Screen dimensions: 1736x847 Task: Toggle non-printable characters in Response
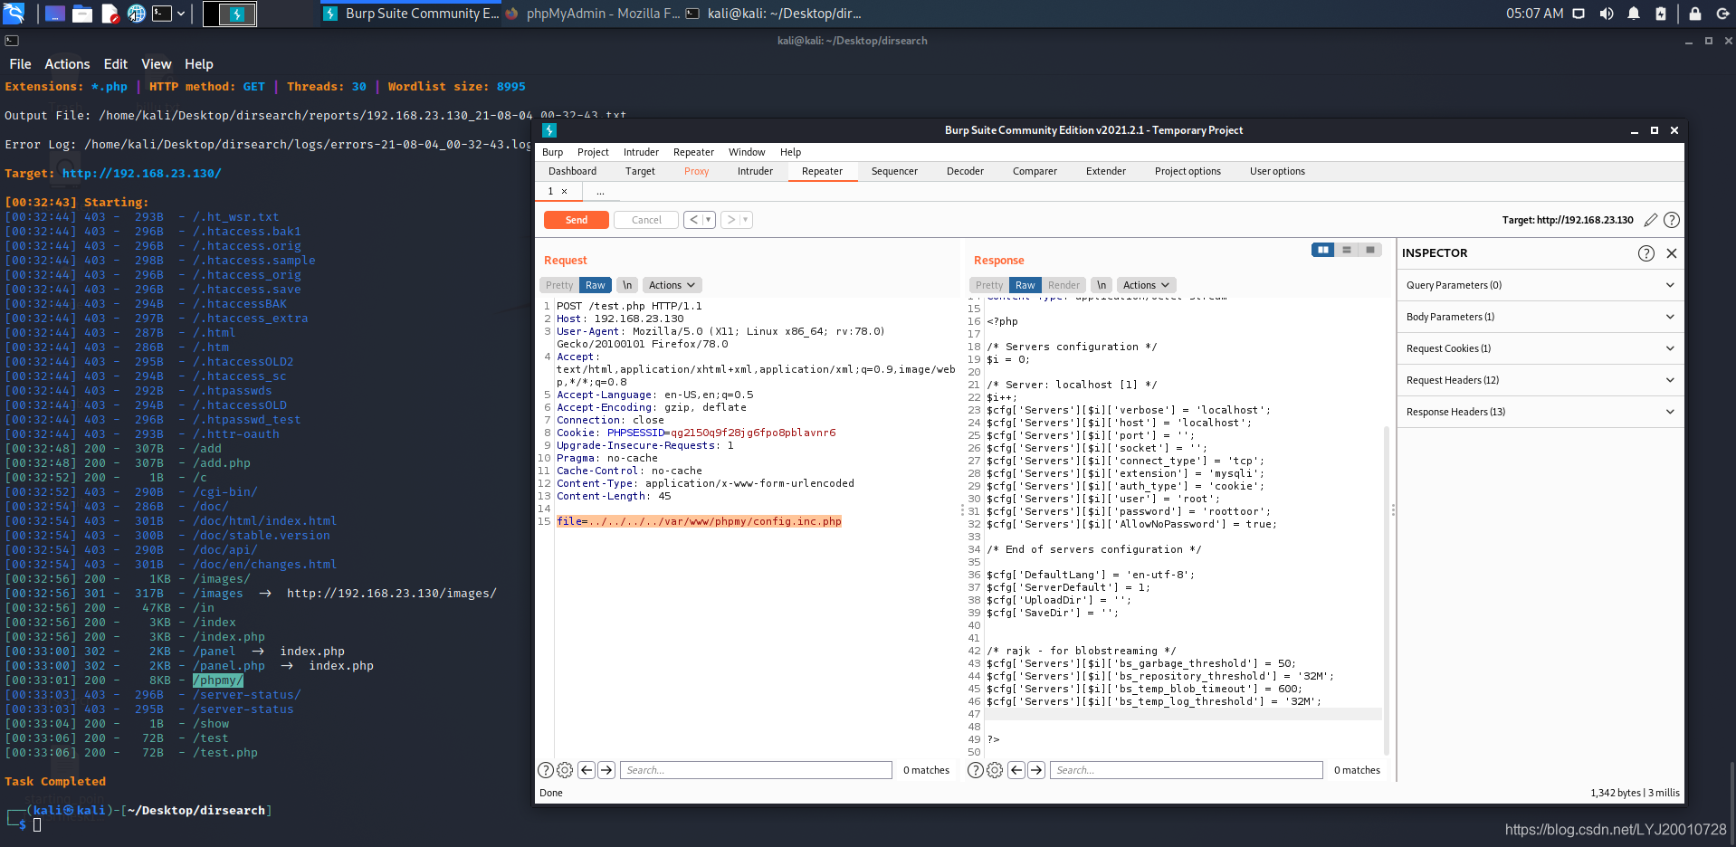(x=1102, y=285)
